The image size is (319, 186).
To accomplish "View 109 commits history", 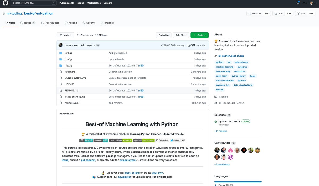I will click(x=196, y=45).
